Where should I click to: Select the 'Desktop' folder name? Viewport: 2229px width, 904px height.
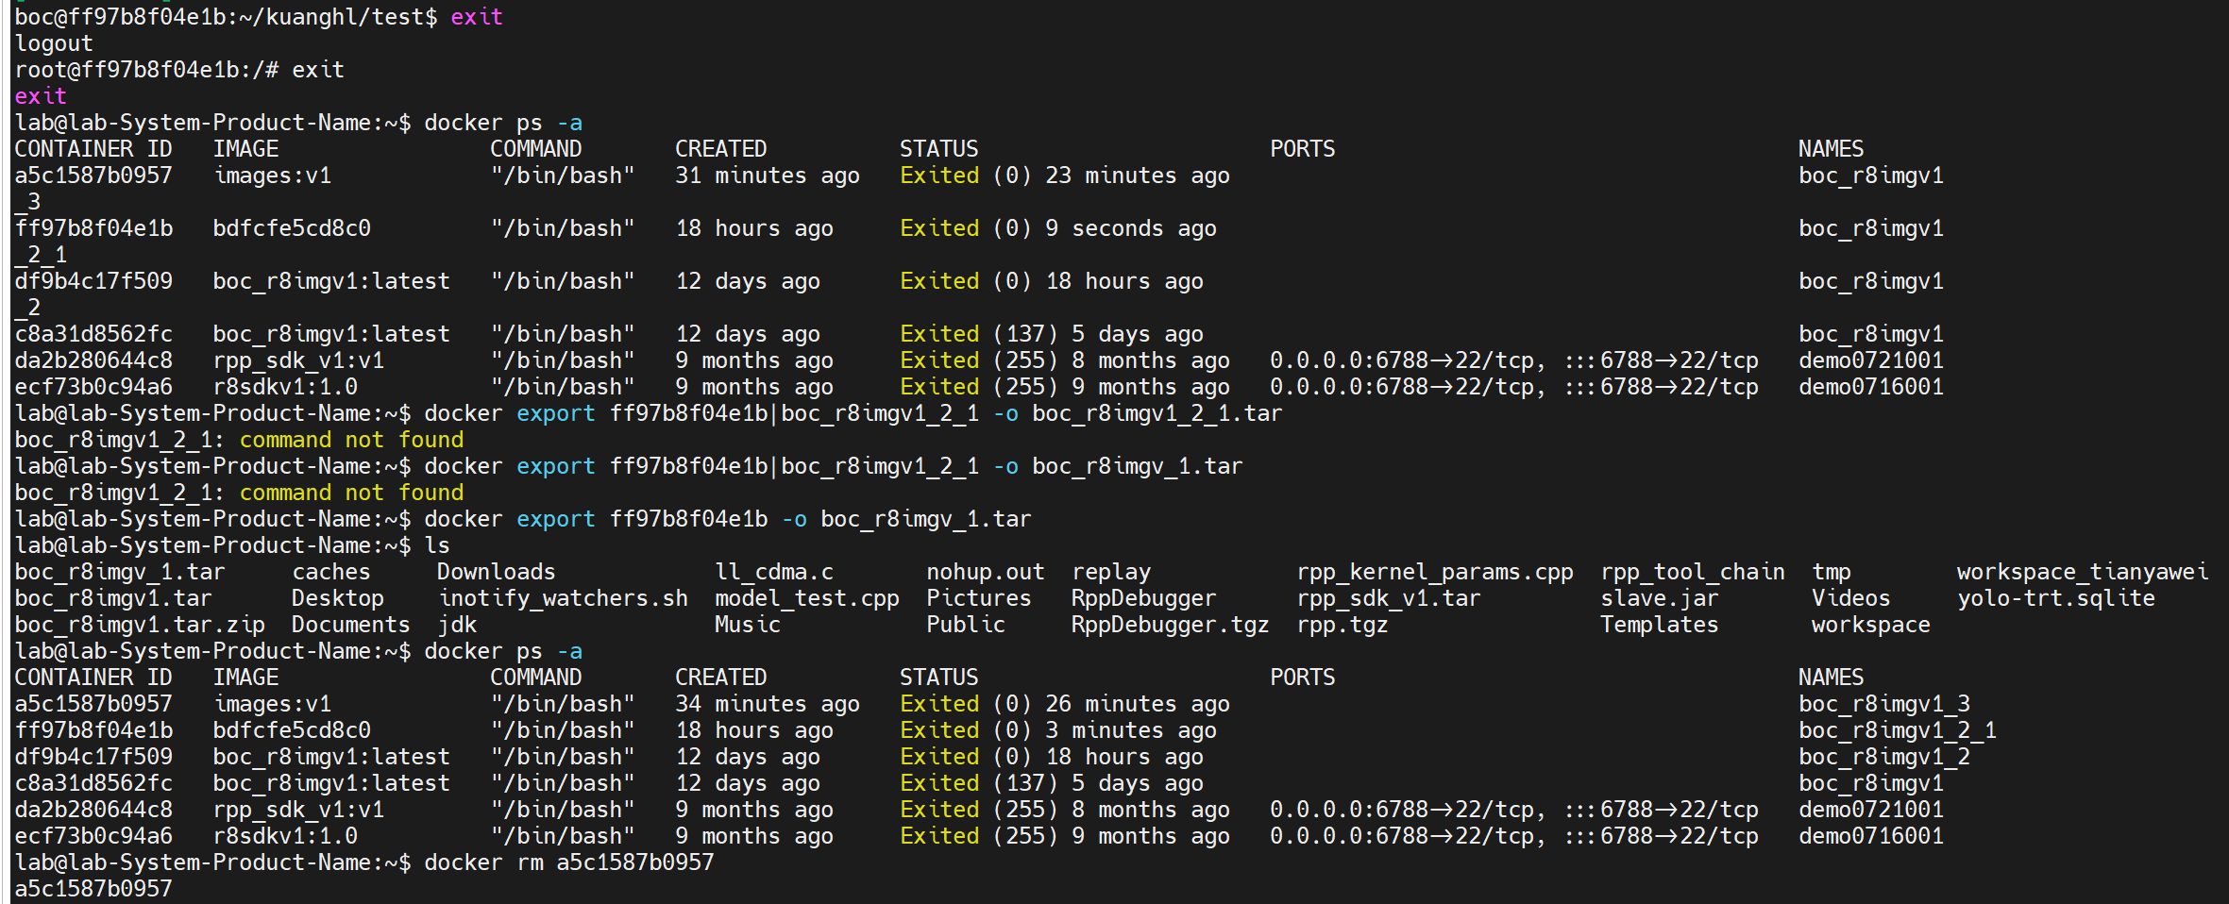coord(338,598)
